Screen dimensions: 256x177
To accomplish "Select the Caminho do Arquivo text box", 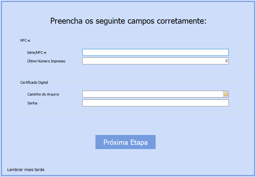I will pyautogui.click(x=152, y=94).
